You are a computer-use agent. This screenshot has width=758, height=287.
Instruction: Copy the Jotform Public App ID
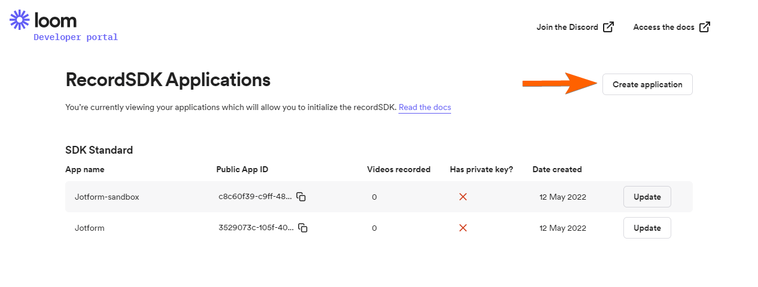pos(303,228)
